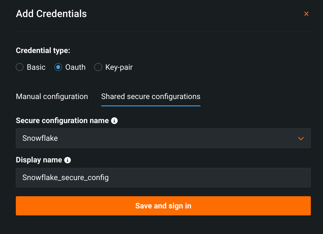Click the "Credential type:" label

coord(43,51)
